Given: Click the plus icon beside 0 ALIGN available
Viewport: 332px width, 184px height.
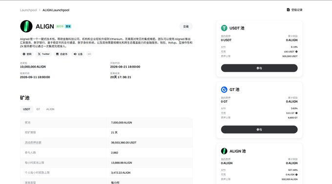Looking at the screenshot, I should tap(296, 175).
